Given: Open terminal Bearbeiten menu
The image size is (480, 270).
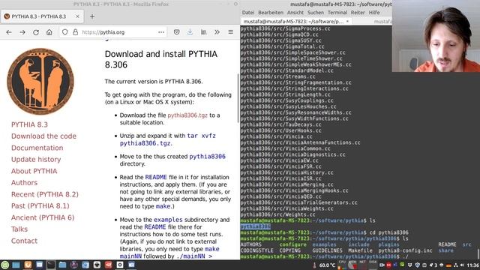Looking at the screenshot, I should pyautogui.click(x=271, y=13).
